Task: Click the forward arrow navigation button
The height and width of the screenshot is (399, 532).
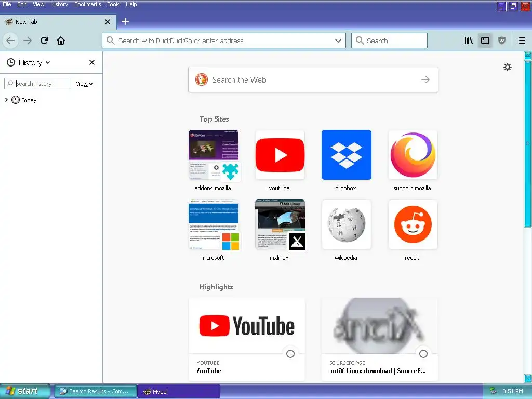Action: [28, 41]
